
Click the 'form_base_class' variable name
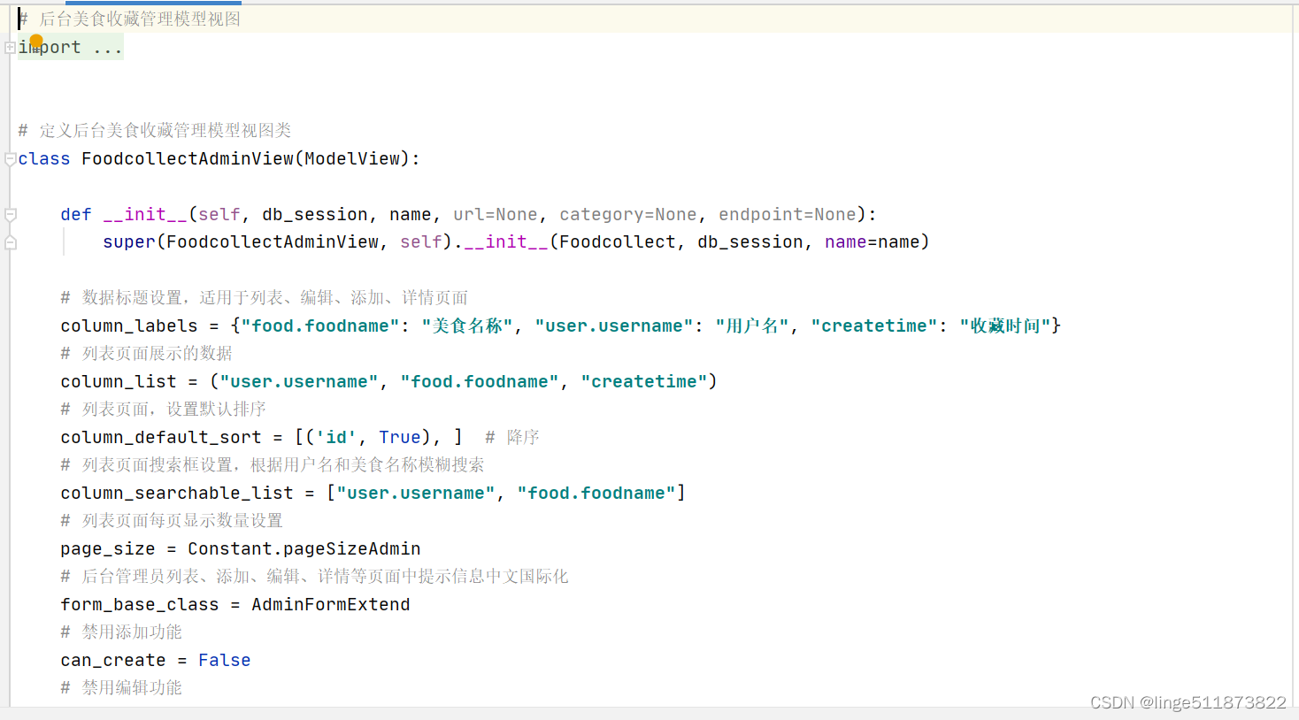click(x=140, y=605)
